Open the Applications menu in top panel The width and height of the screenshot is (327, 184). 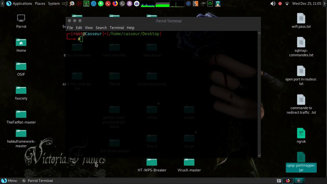(x=19, y=4)
